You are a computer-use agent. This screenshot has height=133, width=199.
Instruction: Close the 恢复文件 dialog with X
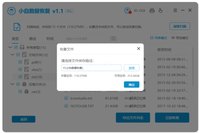[139, 49]
